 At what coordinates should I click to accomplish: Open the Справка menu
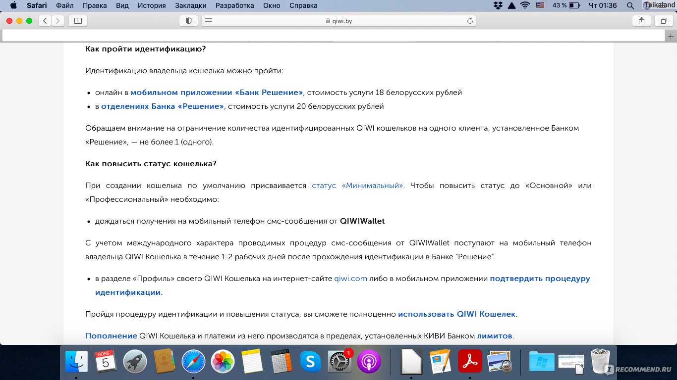302,5
